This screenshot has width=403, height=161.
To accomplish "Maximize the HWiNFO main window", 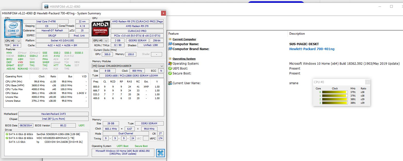I will click(391, 6).
